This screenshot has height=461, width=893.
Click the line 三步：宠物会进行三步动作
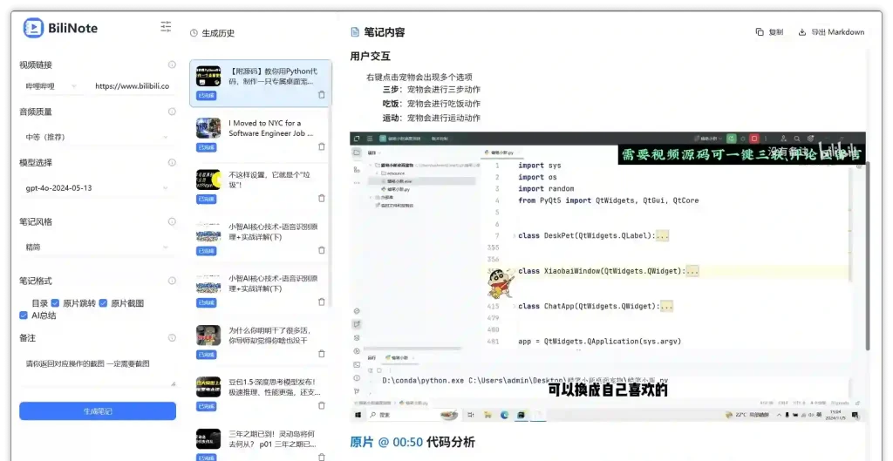tap(432, 90)
